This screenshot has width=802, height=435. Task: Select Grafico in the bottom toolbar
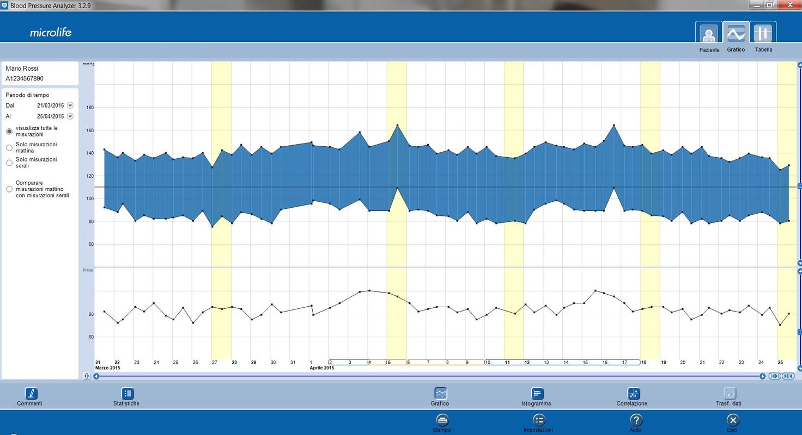pyautogui.click(x=440, y=394)
